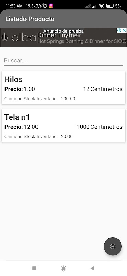Open the Tela n1 product card
The image size is (127, 276).
(x=63, y=125)
